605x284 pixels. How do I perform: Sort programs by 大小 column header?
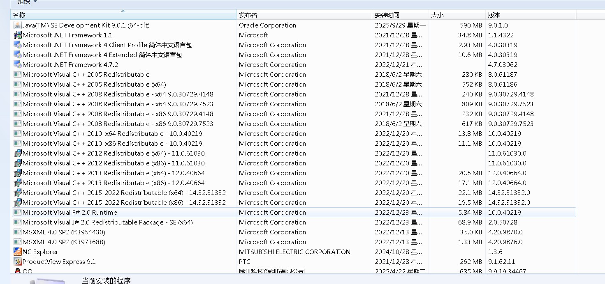click(x=437, y=15)
